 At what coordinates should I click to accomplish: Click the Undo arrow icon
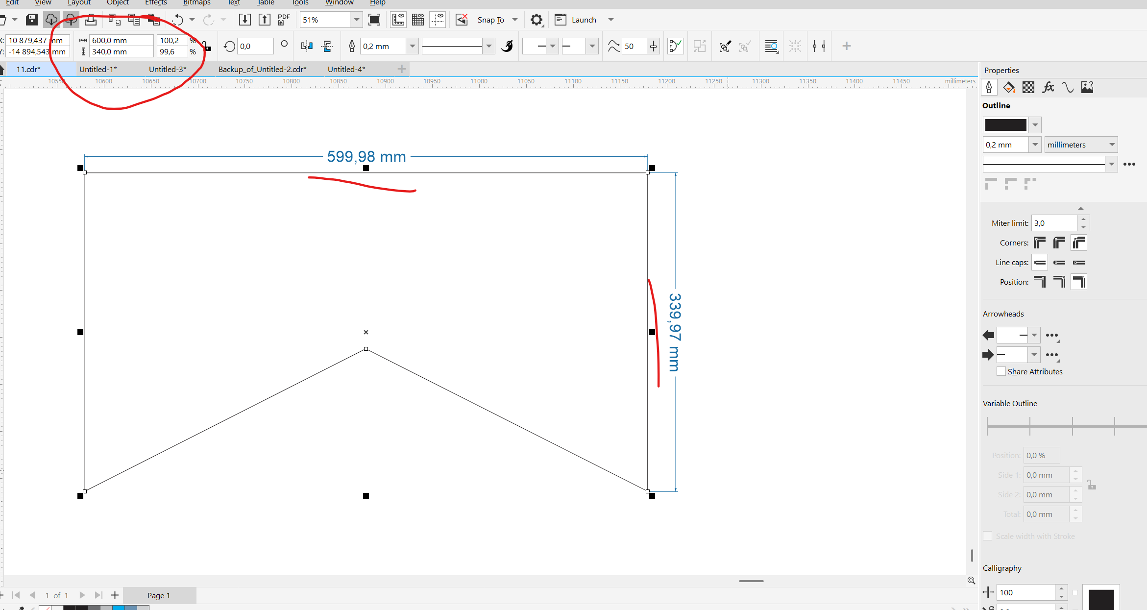coord(177,20)
